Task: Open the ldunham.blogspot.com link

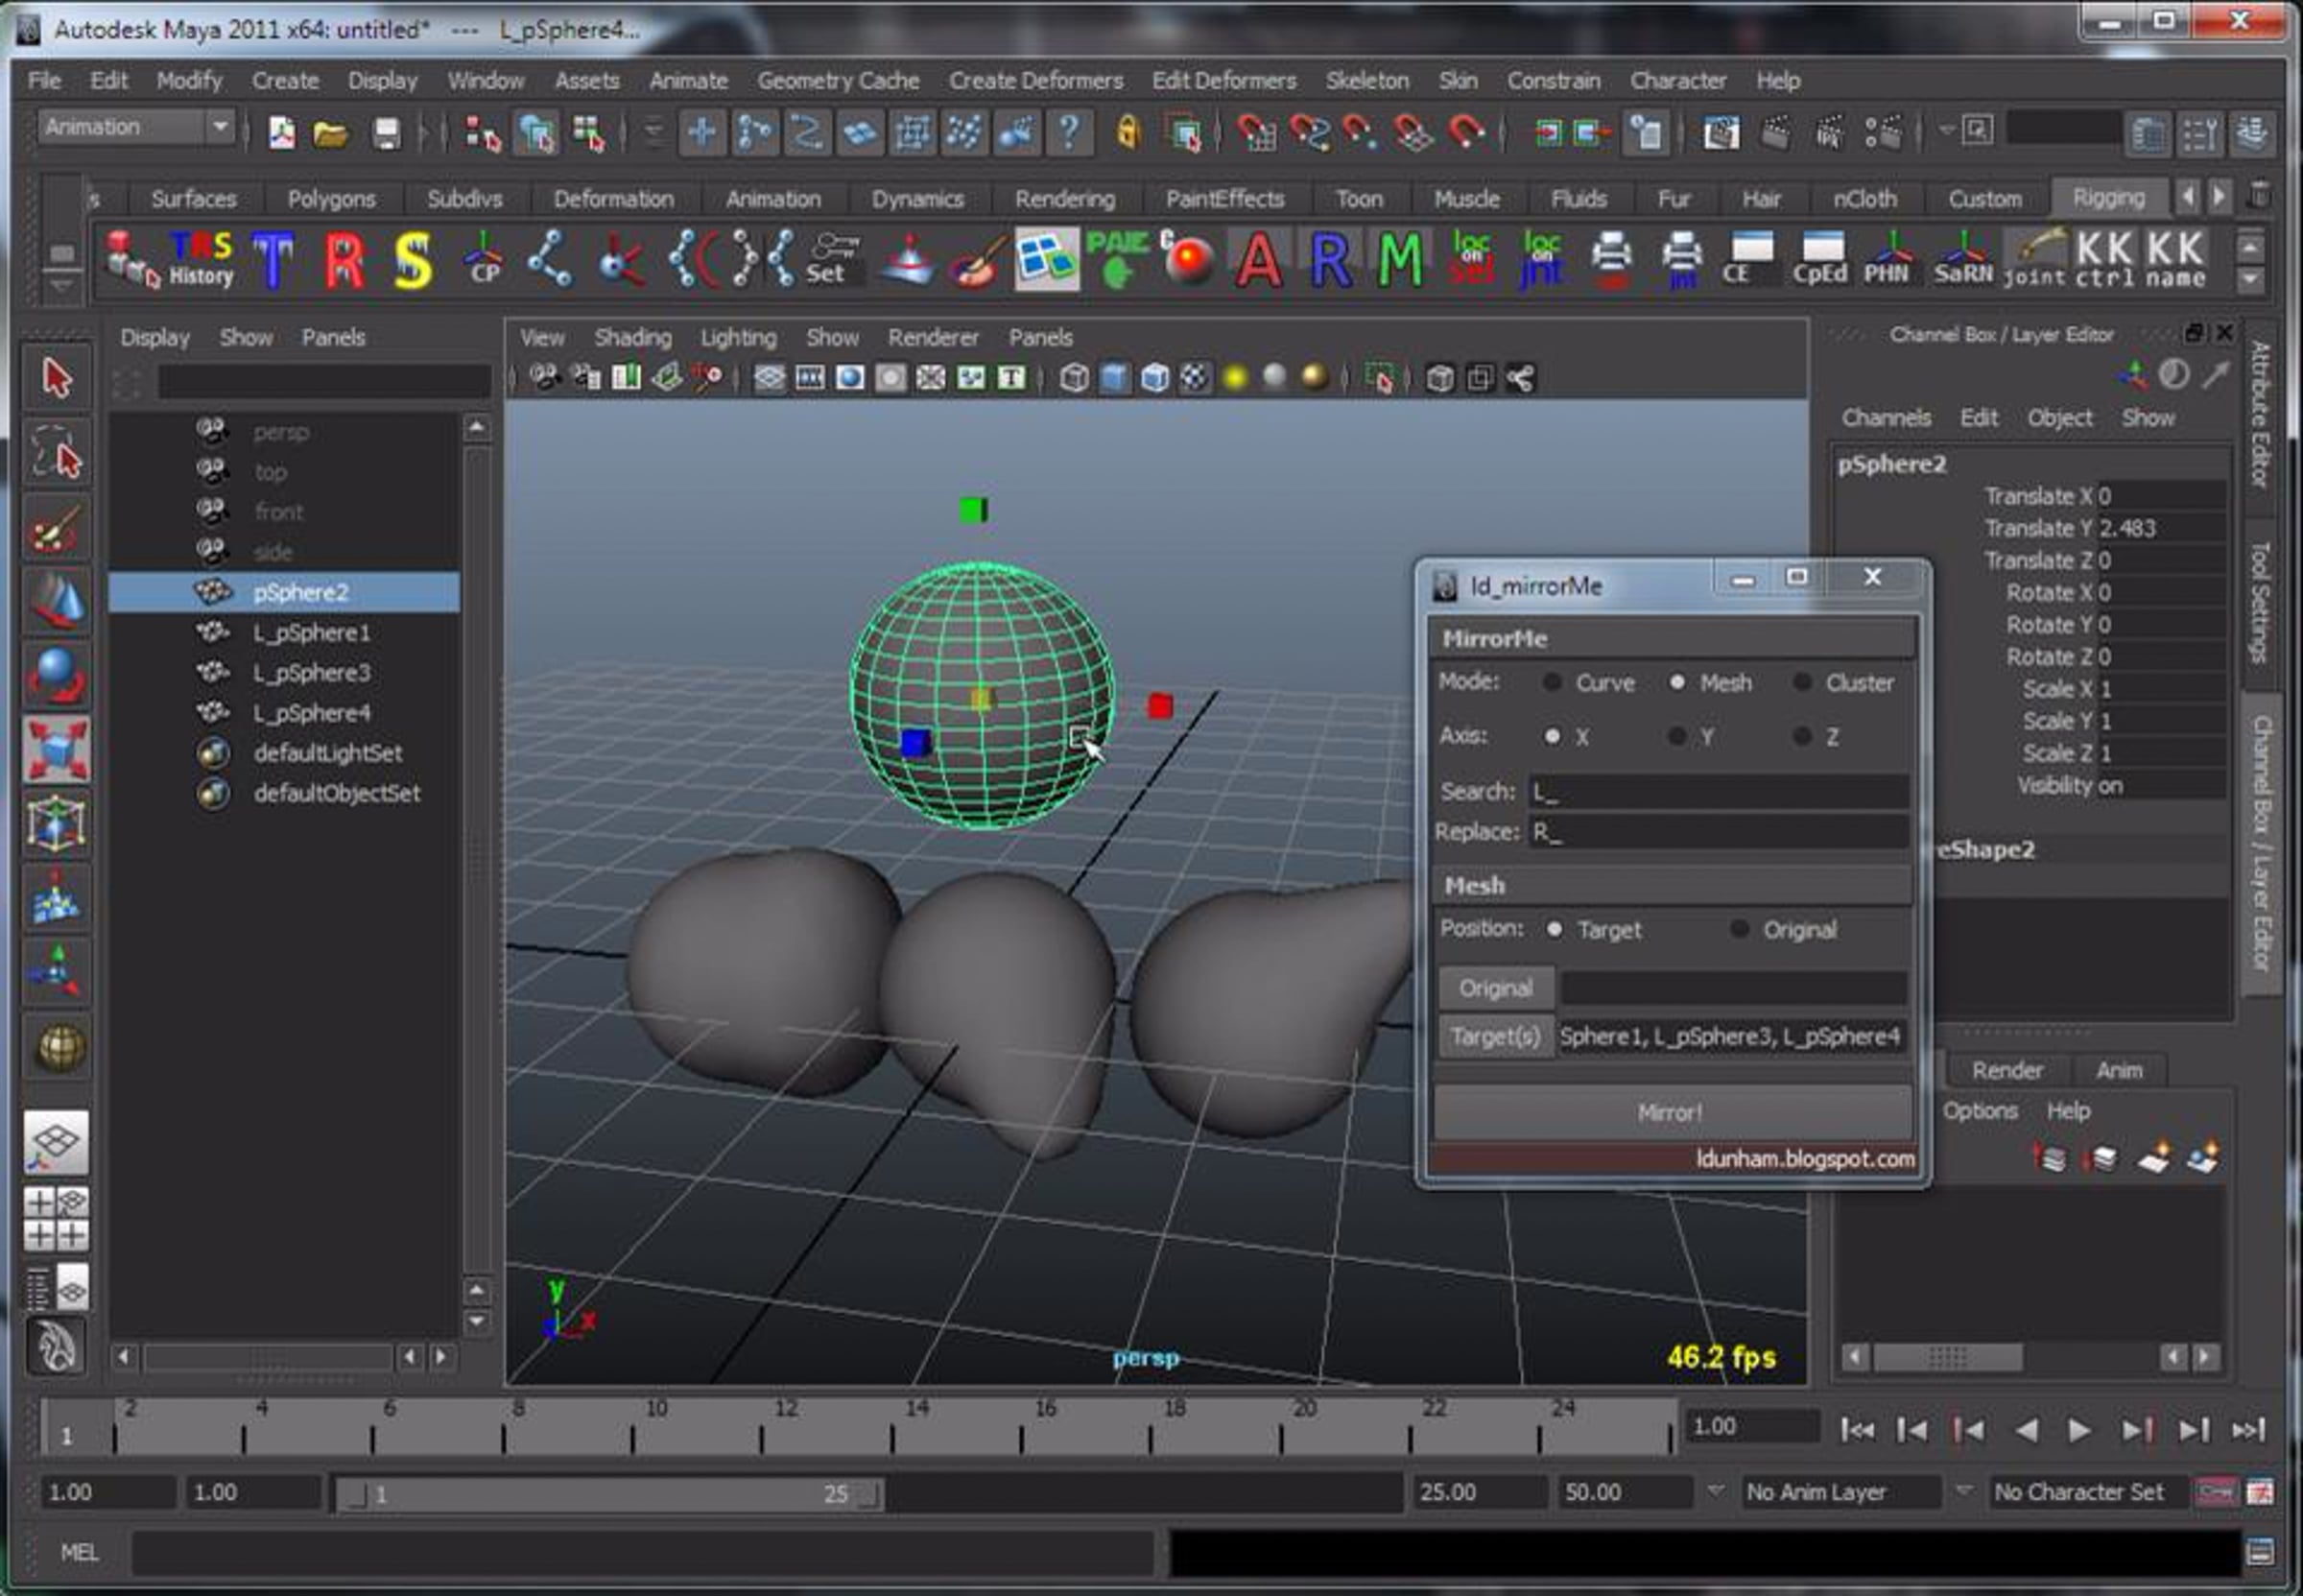Action: click(x=1805, y=1159)
